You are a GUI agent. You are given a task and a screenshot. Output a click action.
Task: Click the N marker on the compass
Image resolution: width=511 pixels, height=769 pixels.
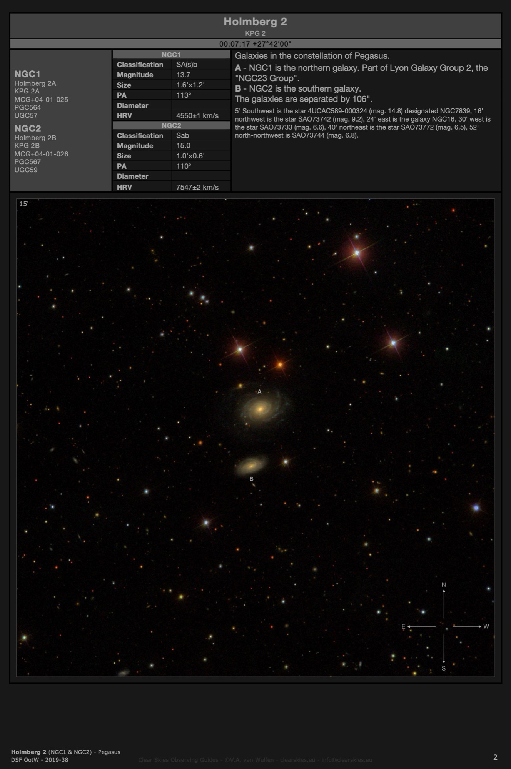[x=444, y=585]
